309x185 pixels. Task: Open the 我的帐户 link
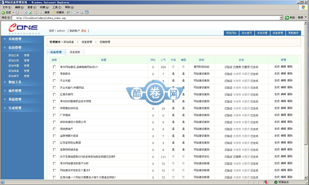pos(75,31)
